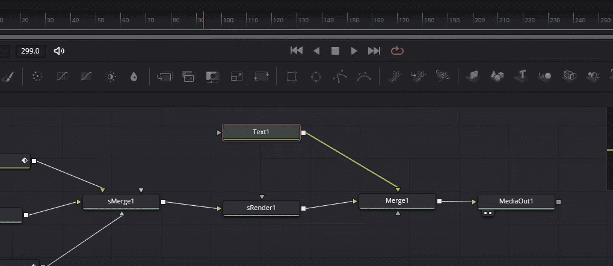Add a pEmitter particle node
Viewport: 613px width, 266px height.
click(395, 76)
